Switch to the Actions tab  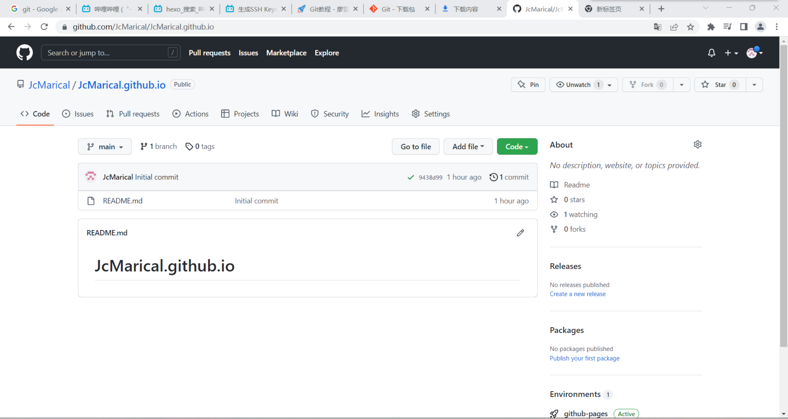click(190, 114)
